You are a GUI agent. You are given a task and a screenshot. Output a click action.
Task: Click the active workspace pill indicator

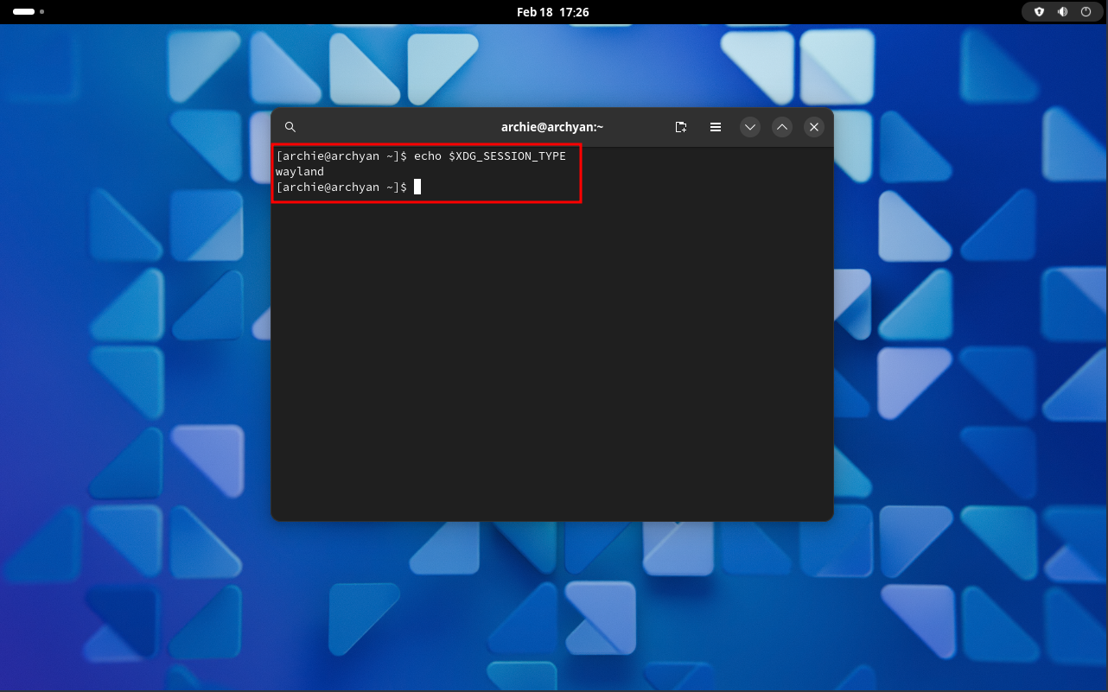click(23, 12)
